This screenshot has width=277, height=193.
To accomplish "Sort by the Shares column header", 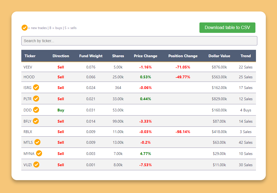I will pyautogui.click(x=118, y=56).
